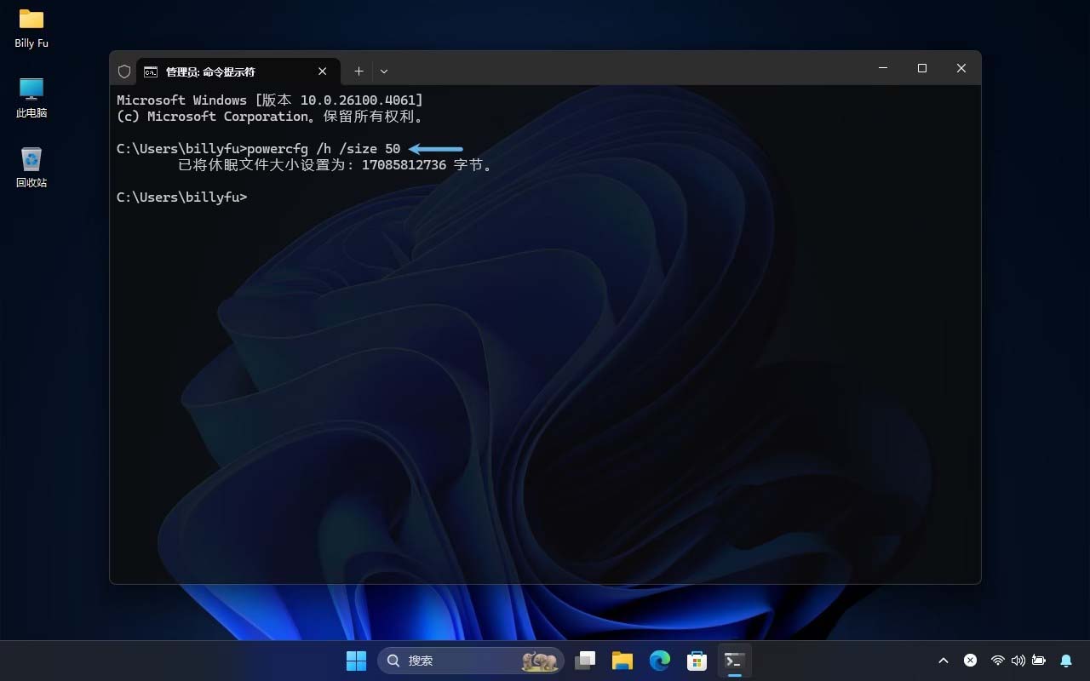Open the notification bell in the tray

pos(1066,660)
